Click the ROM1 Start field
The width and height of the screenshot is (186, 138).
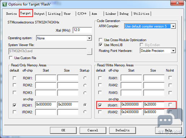46,78
